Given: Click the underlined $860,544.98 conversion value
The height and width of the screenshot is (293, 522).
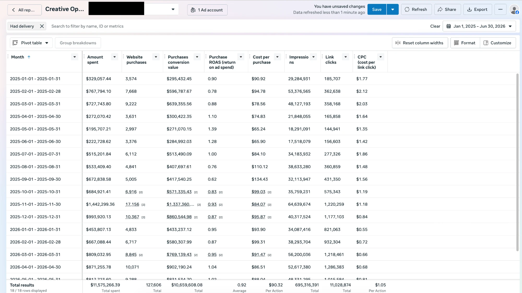Looking at the screenshot, I should coord(179,217).
